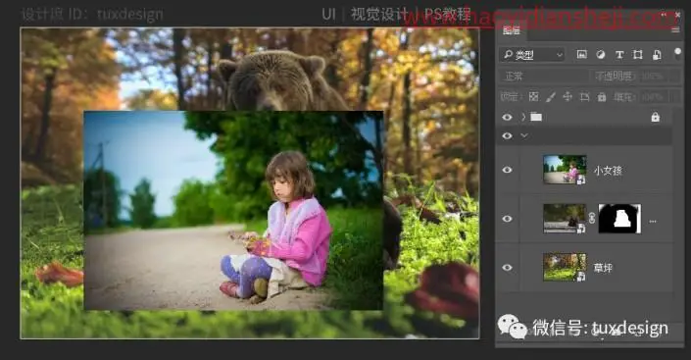Hide the locked group folder layer

(x=508, y=117)
